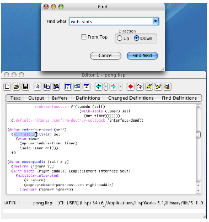209x222 pixels.
Task: Expand the small dropdown beside forward arrow
Action: pos(120,86)
